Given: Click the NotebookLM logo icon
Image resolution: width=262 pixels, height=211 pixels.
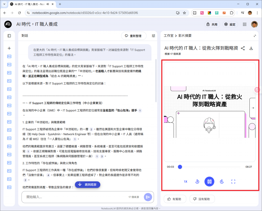Looking at the screenshot, I should [x=8, y=24].
